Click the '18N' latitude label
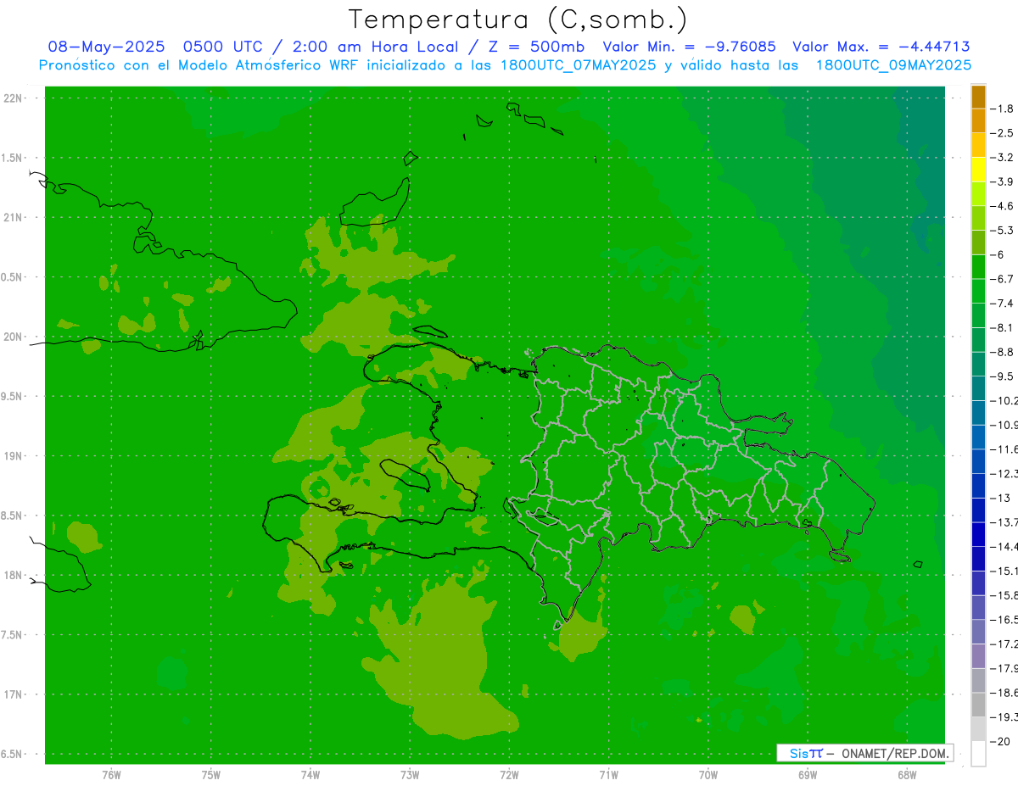Viewport: 1018px width, 786px height. 14,576
